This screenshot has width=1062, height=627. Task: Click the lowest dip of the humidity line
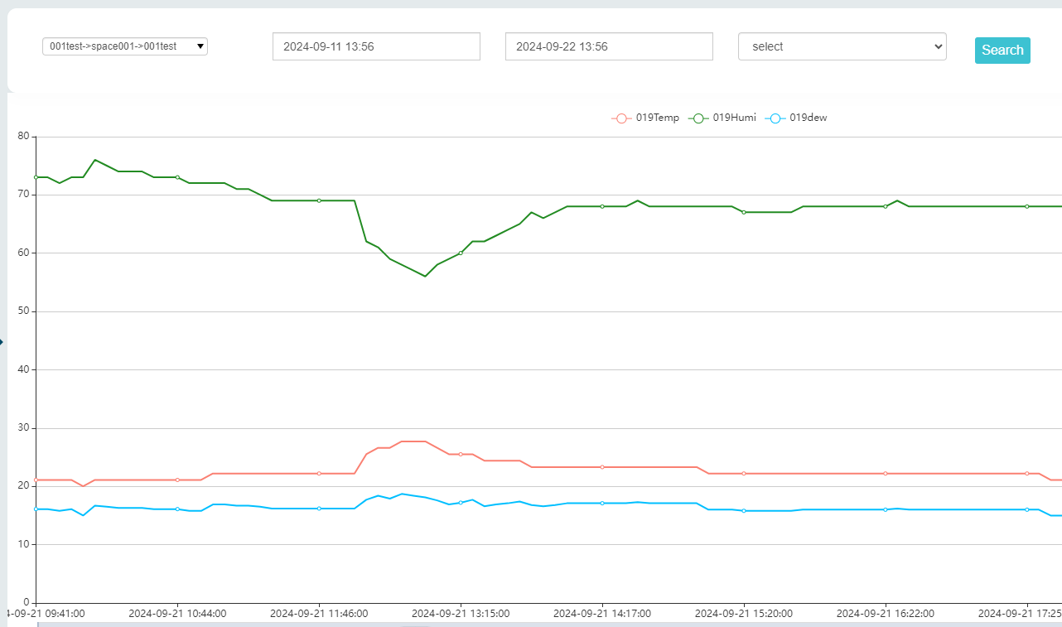[x=425, y=276]
